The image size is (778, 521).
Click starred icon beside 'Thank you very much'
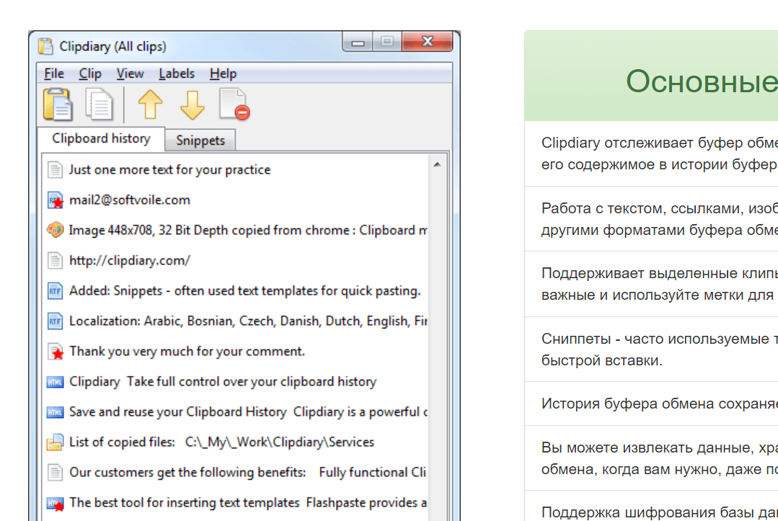coord(55,351)
